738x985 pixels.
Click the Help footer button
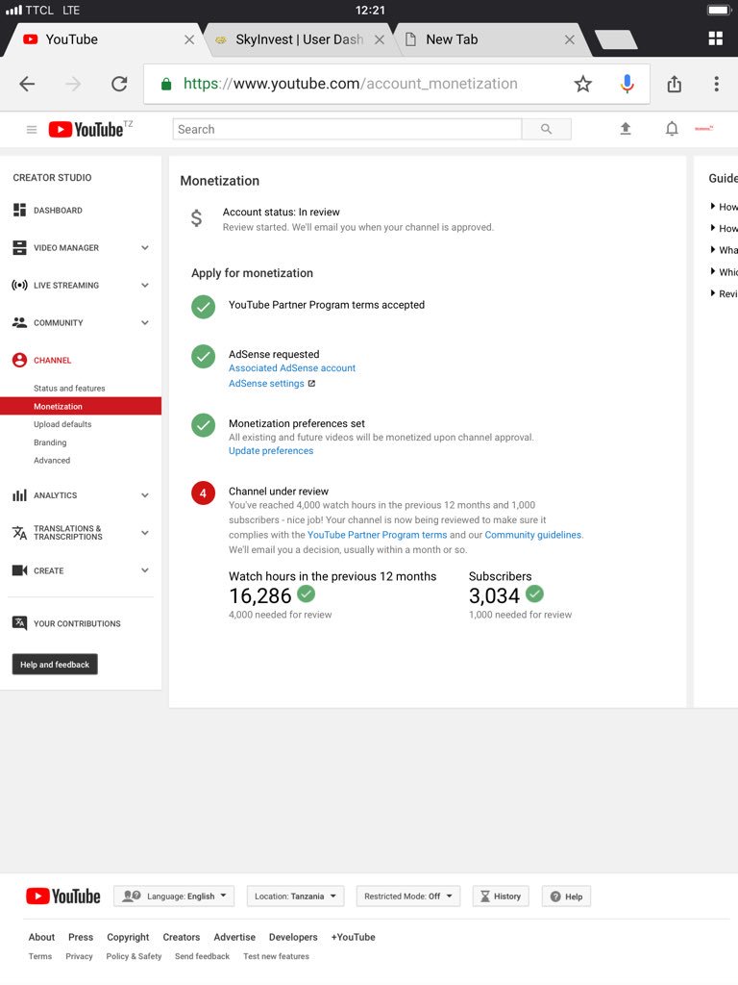[x=566, y=896]
